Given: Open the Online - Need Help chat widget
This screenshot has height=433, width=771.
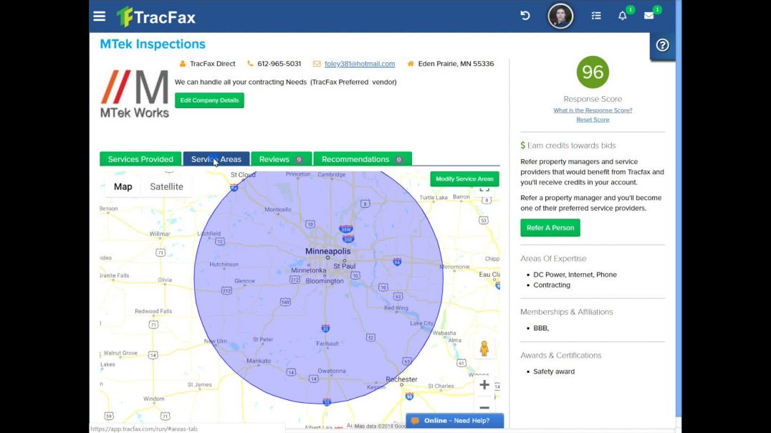Looking at the screenshot, I should [x=455, y=421].
